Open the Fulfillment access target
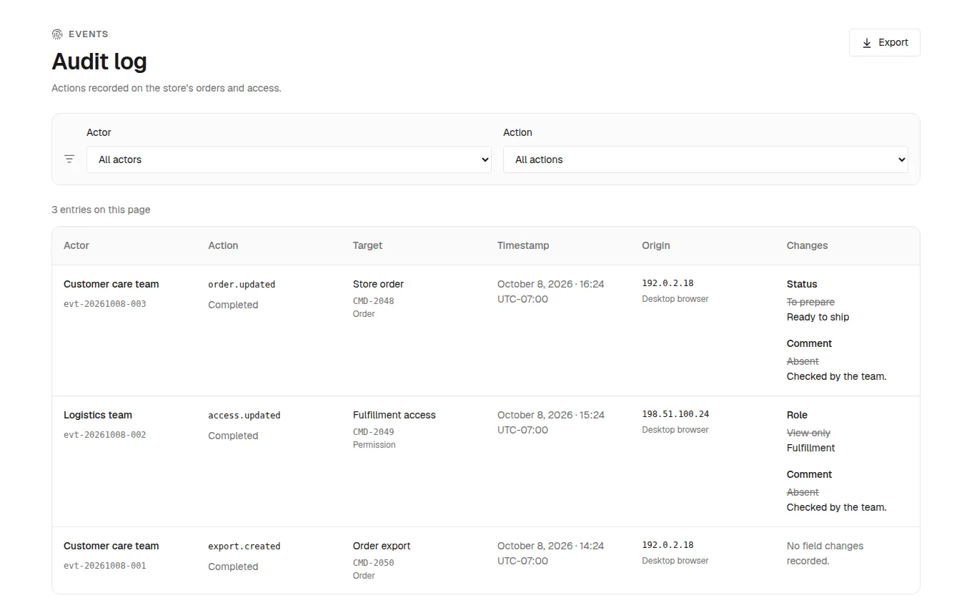 (394, 415)
